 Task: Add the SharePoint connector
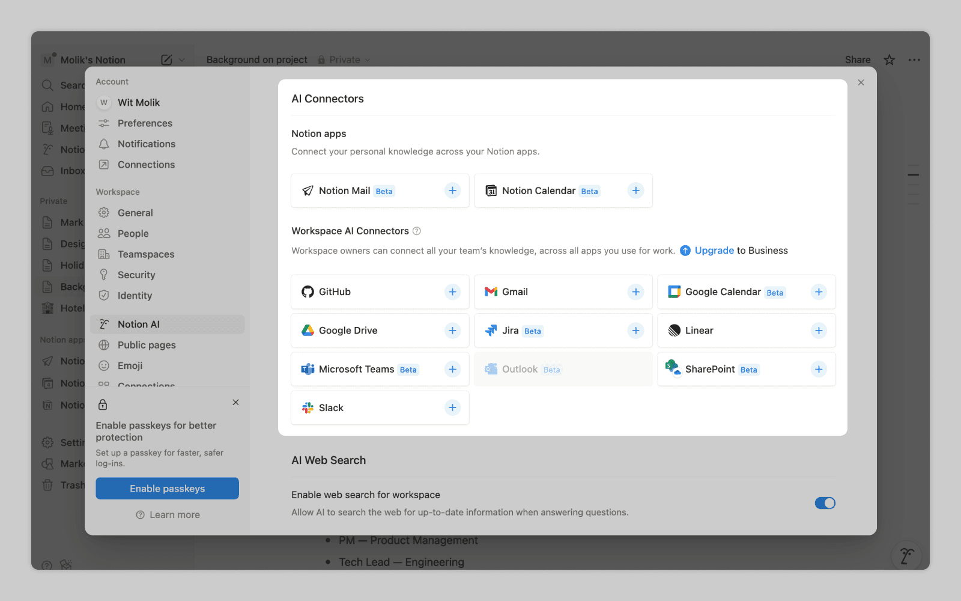[819, 369]
